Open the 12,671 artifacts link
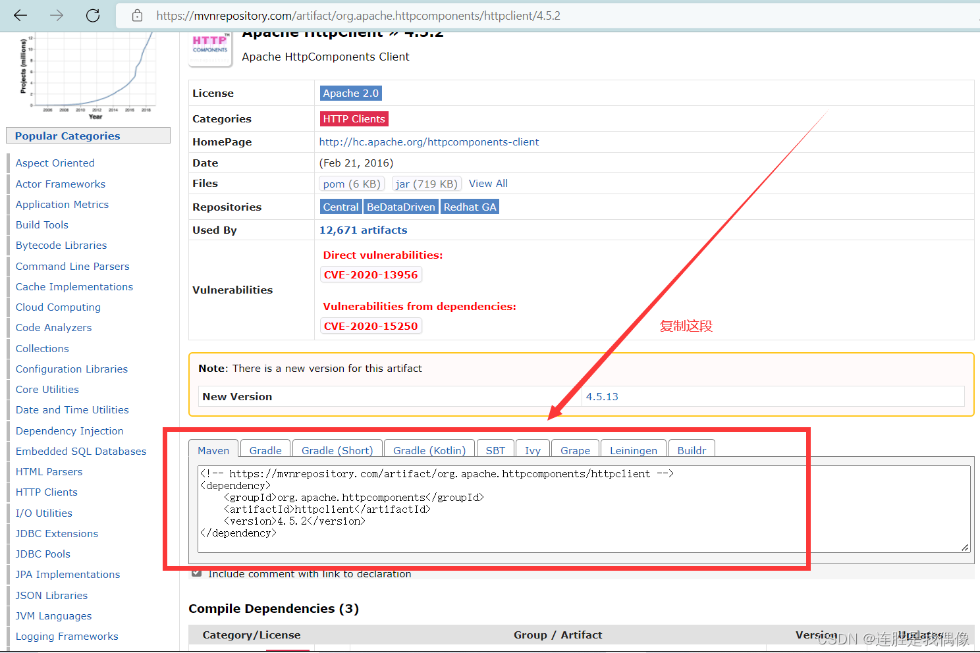Image resolution: width=980 pixels, height=653 pixels. tap(363, 230)
